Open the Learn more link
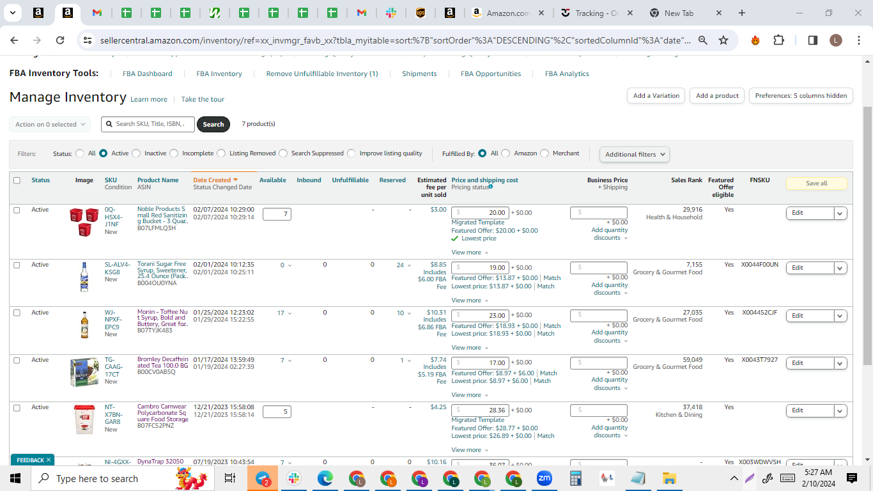873x491 pixels. pyautogui.click(x=149, y=100)
